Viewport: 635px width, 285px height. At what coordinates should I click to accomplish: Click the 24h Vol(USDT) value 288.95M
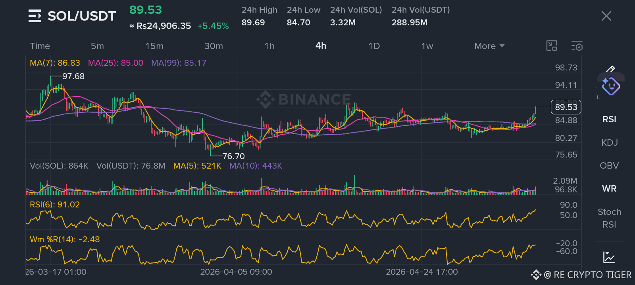pyautogui.click(x=410, y=23)
